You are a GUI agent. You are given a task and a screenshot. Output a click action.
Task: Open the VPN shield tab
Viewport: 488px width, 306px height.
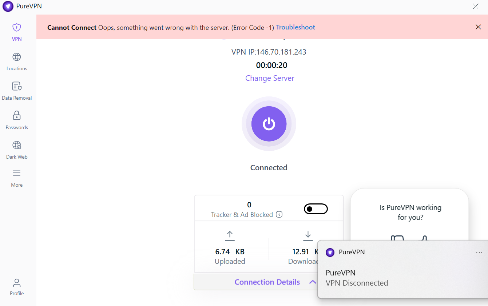17,32
